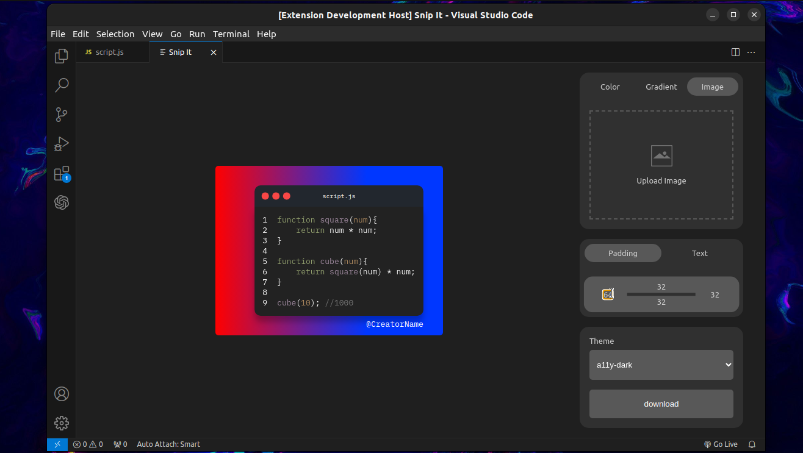
Task: Open the editor More Actions ellipsis
Action: tap(751, 52)
